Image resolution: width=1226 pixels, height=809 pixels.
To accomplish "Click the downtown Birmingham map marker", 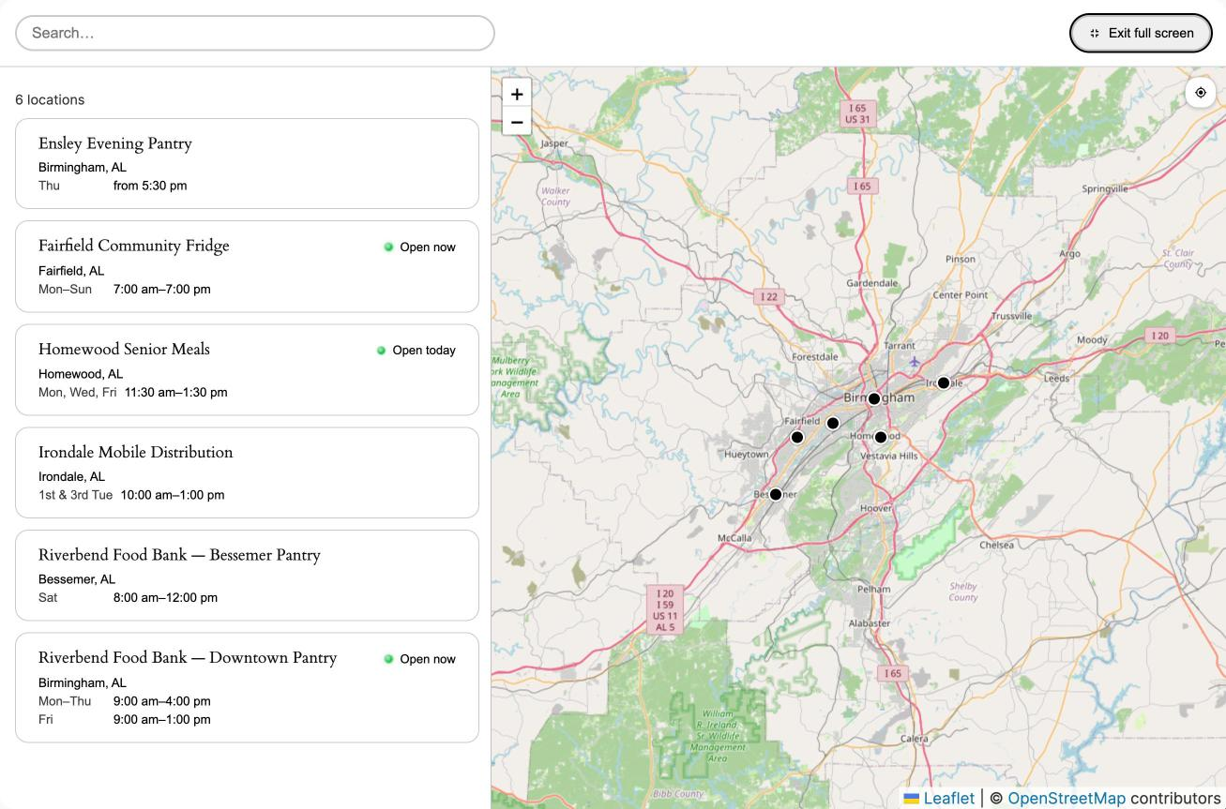I will [874, 398].
